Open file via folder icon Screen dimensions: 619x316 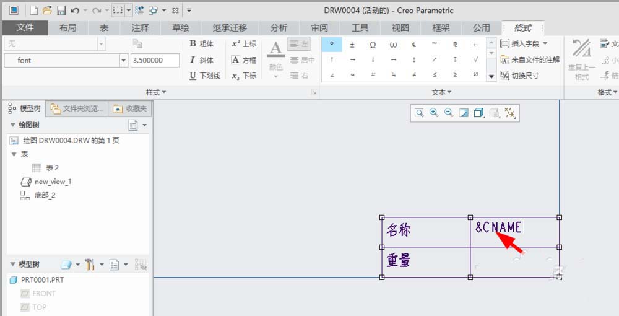click(x=48, y=11)
